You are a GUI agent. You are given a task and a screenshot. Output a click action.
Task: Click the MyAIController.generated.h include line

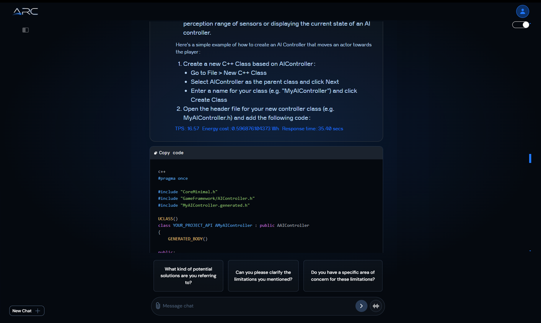point(204,205)
